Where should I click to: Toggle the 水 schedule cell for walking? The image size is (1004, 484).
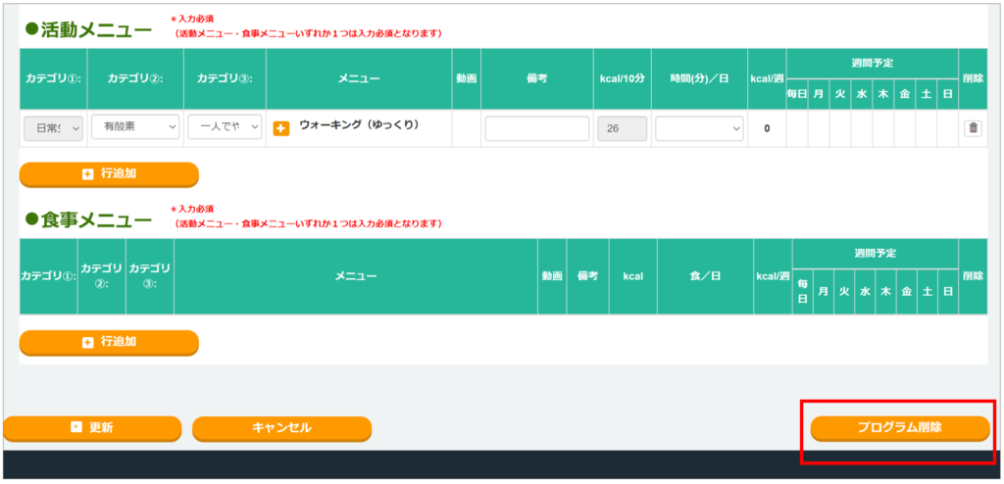tap(861, 128)
